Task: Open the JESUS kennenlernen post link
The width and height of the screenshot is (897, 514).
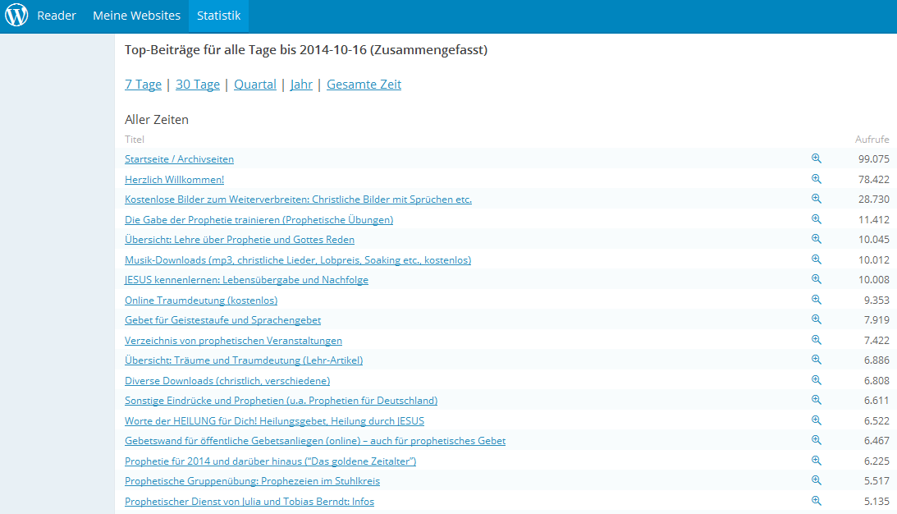Action: coord(246,280)
